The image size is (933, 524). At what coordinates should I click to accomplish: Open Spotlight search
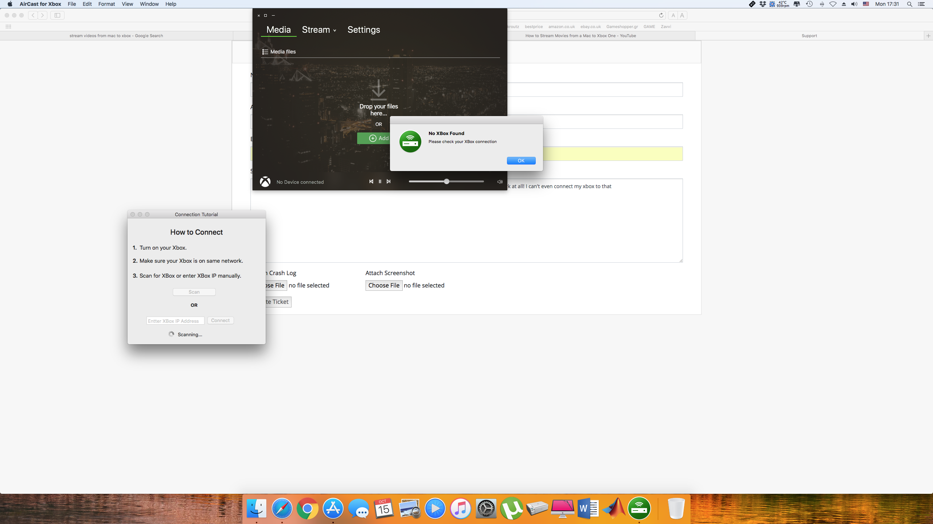click(x=910, y=4)
